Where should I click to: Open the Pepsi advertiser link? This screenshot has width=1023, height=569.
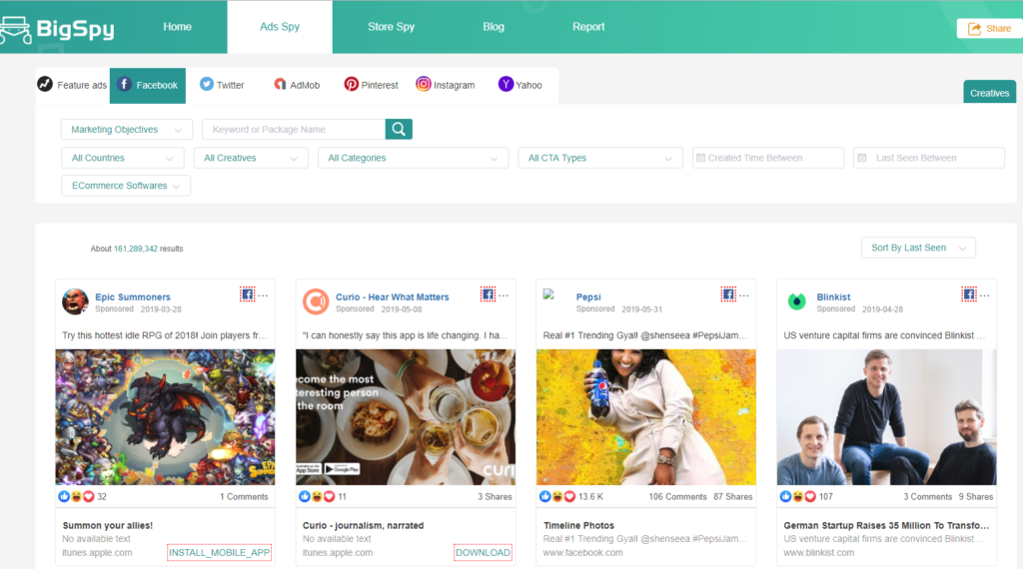pyautogui.click(x=588, y=297)
